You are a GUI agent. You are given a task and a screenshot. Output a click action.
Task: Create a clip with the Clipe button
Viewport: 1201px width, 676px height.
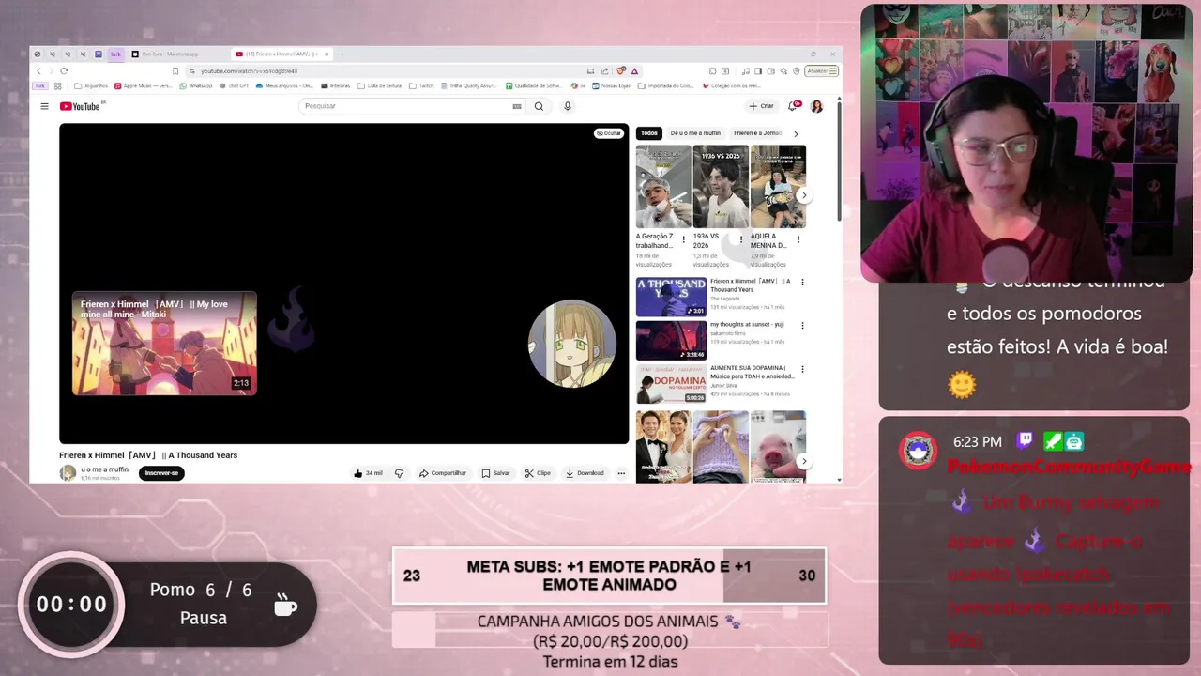pyautogui.click(x=538, y=473)
